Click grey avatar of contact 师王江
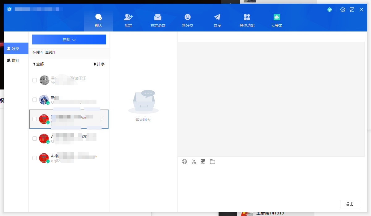 click(44, 80)
